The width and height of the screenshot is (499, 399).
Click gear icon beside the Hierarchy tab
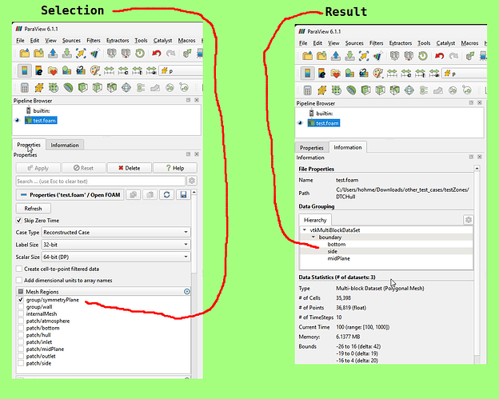pos(468,220)
